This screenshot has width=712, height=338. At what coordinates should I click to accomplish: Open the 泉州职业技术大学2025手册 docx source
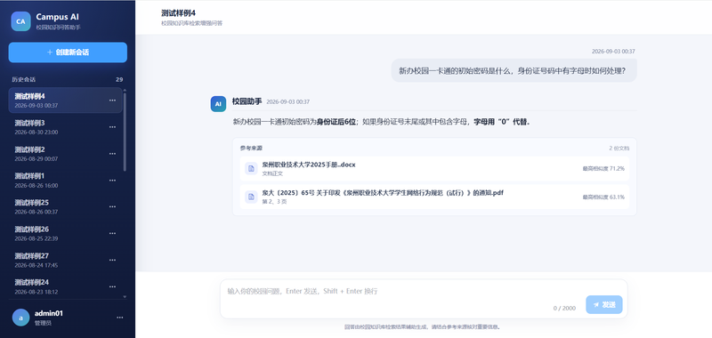click(434, 168)
